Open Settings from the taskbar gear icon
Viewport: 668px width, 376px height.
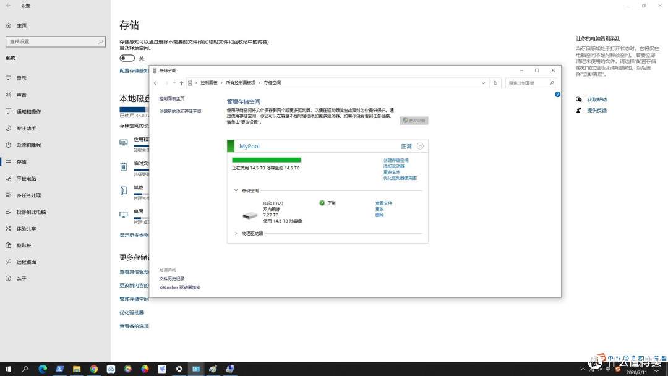pos(179,369)
